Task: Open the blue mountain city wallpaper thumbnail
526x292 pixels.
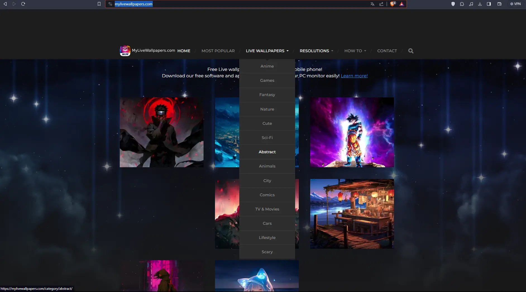Action: click(227, 132)
